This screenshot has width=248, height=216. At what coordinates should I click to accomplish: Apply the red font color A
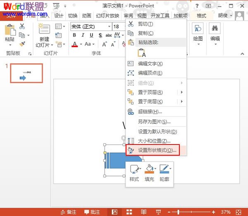coord(75,44)
